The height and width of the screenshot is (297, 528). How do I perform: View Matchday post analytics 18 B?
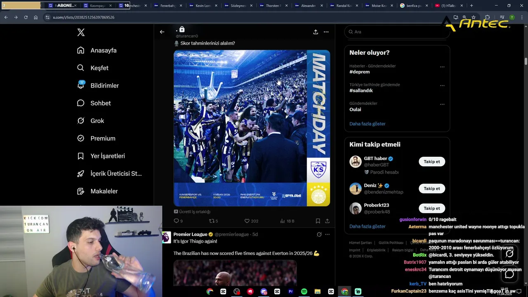pos(287,221)
